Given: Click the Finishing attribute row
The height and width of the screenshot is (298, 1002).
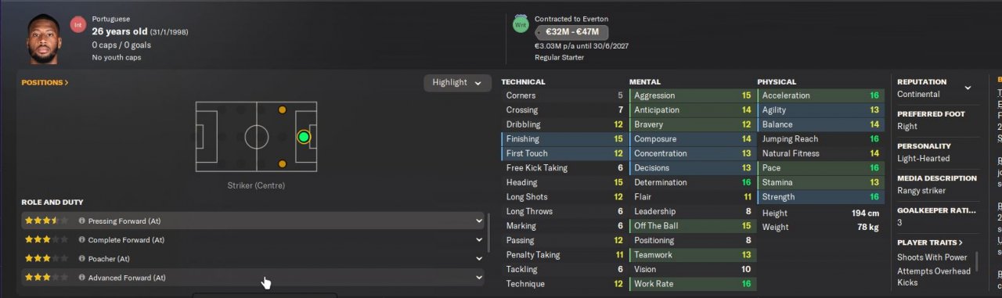Looking at the screenshot, I should [x=562, y=139].
